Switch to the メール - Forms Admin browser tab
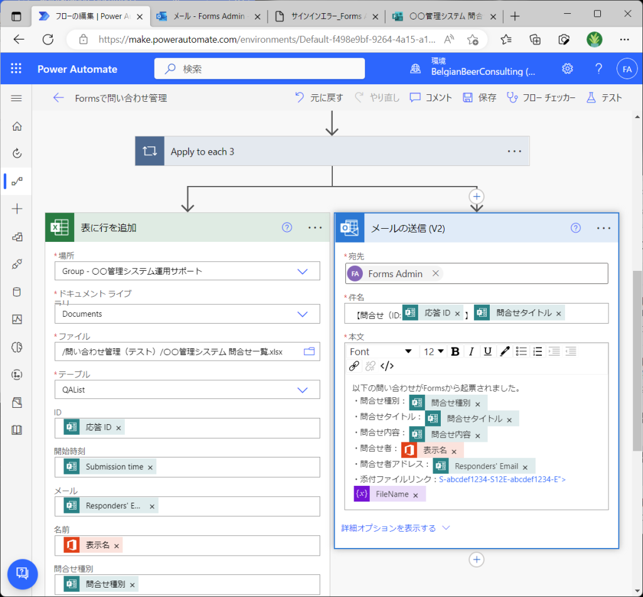 (x=208, y=16)
